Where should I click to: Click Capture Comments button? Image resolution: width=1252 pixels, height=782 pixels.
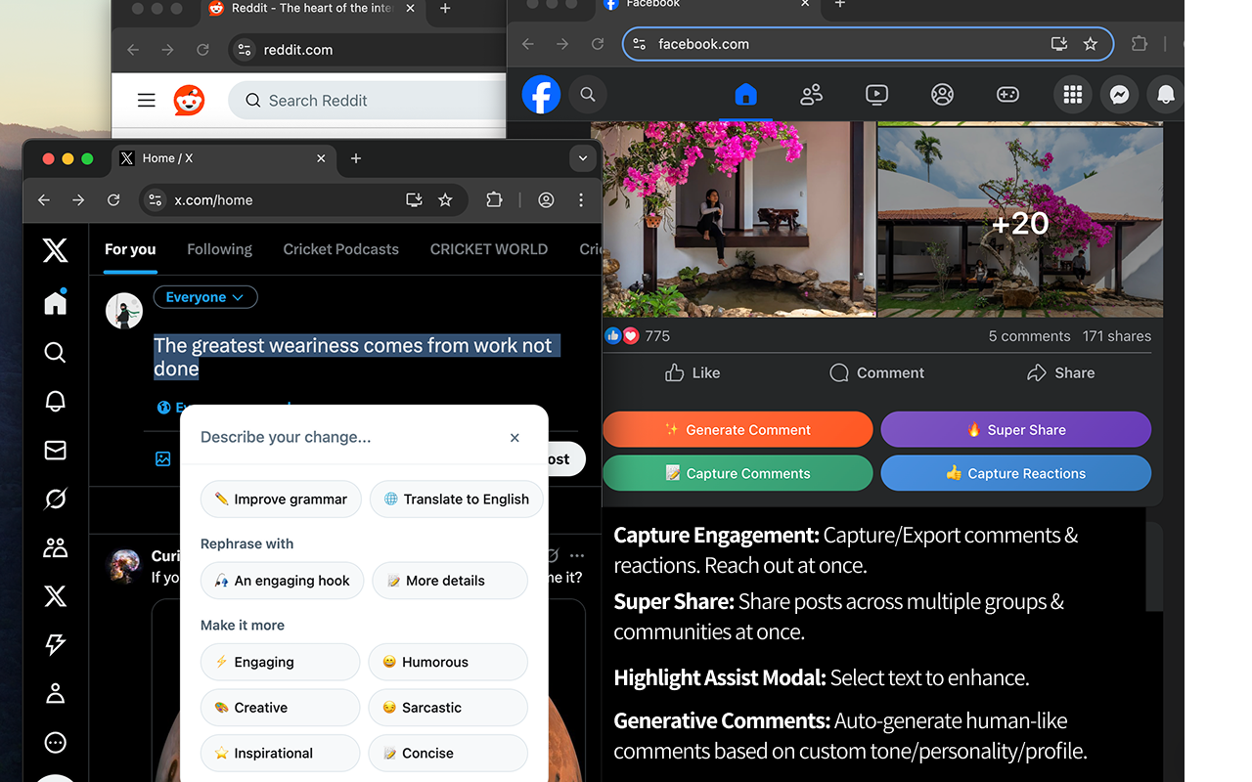tap(738, 473)
